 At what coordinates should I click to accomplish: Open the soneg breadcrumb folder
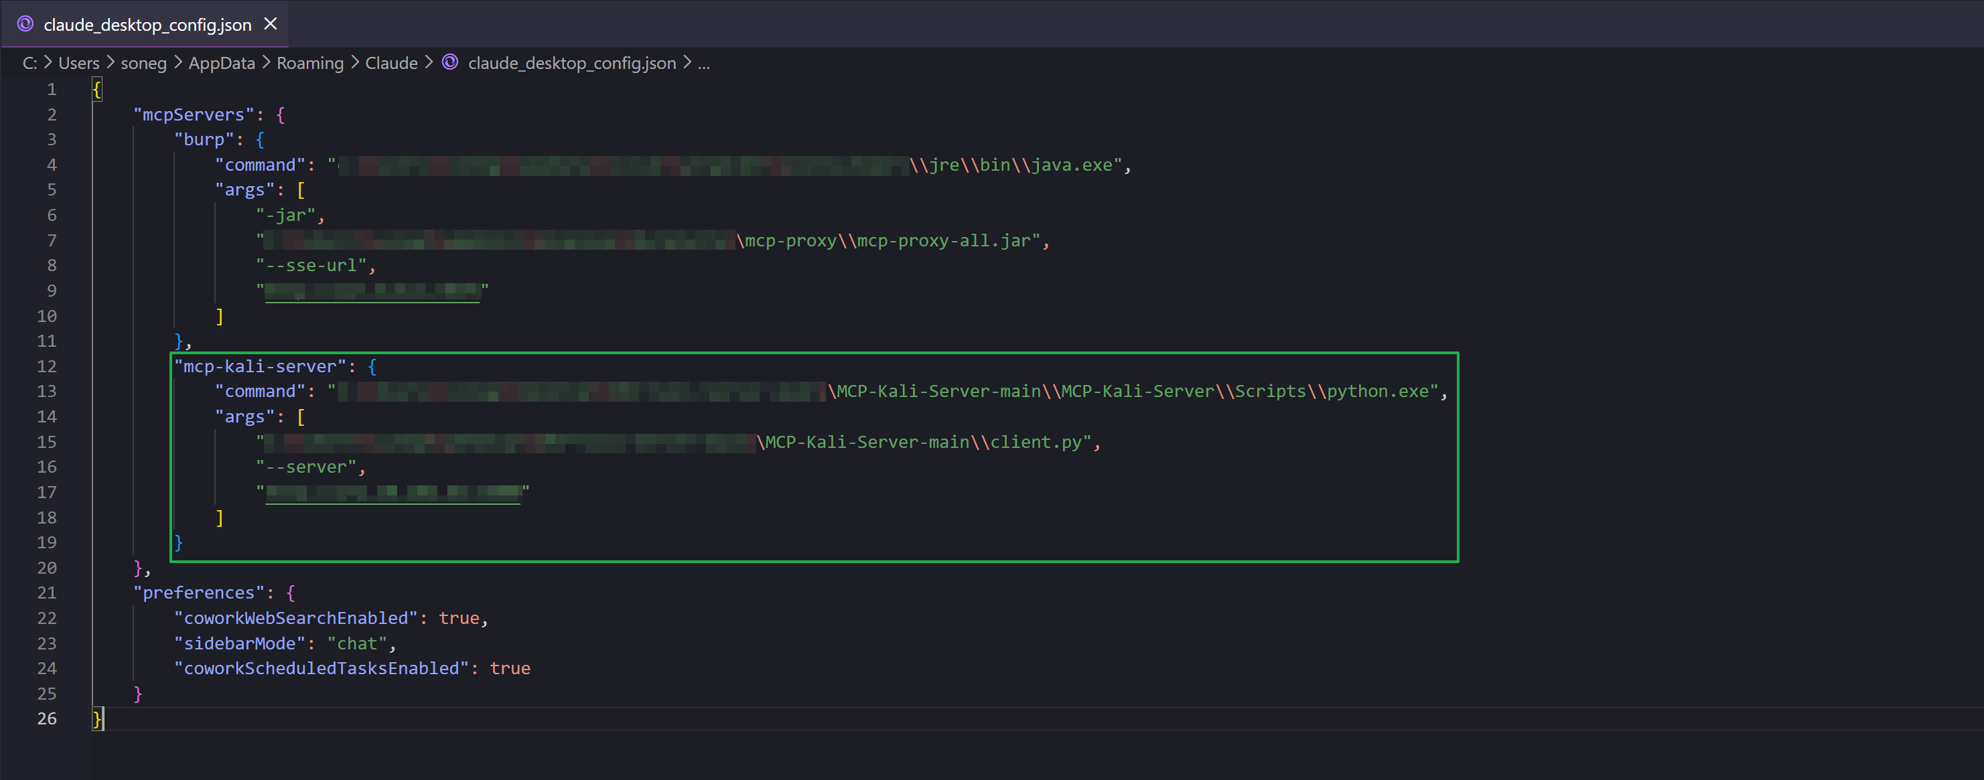143,63
